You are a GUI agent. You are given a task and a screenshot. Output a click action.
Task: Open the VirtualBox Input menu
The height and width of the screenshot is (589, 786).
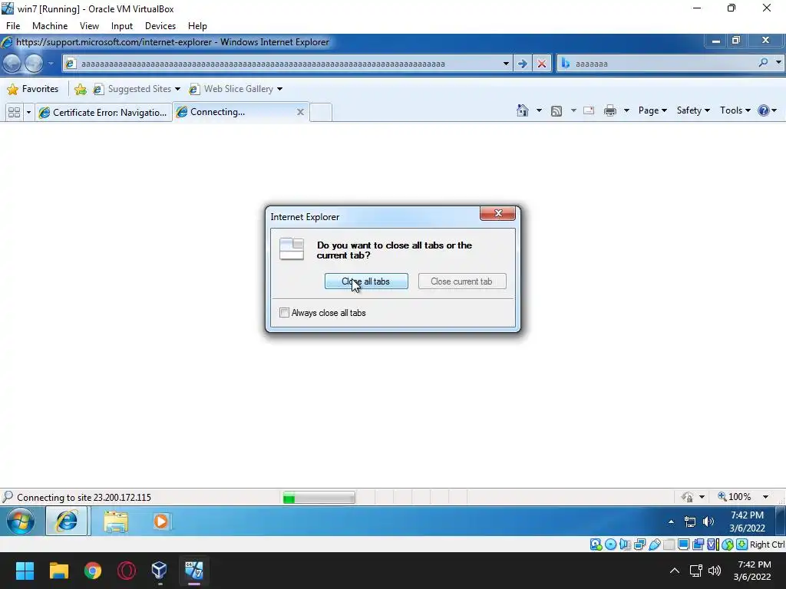[x=122, y=26]
